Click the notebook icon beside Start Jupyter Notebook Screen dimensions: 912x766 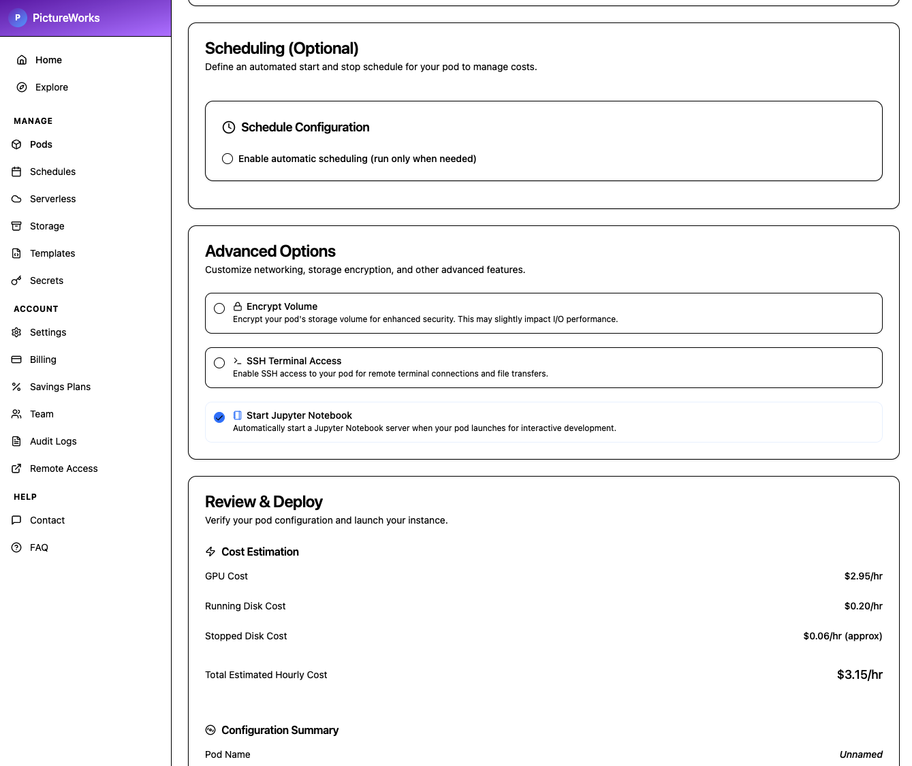coord(237,415)
